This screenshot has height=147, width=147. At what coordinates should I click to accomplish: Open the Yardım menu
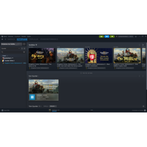29,36
